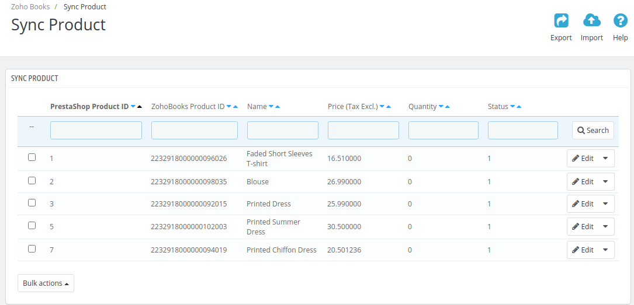The width and height of the screenshot is (634, 305).
Task: Check the Printed Chiffon Dress row
Action: [x=32, y=249]
